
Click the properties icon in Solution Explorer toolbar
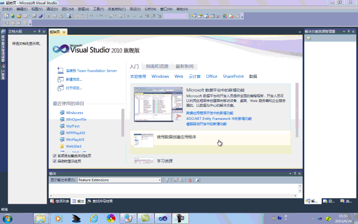(x=308, y=38)
